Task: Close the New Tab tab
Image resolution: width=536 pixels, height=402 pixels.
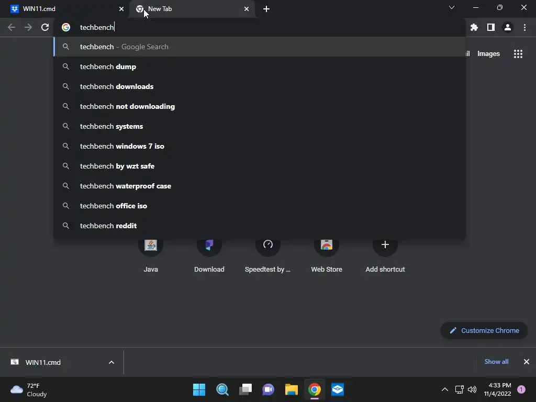Action: 247,9
